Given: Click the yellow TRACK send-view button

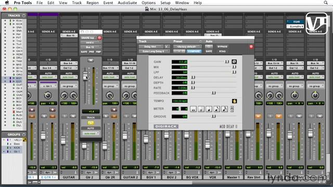Looking at the screenshot, I should click(91, 123).
